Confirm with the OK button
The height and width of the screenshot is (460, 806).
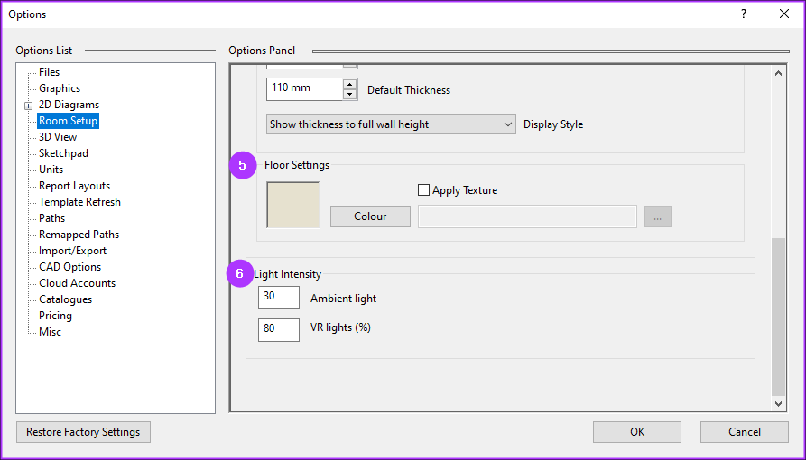637,432
